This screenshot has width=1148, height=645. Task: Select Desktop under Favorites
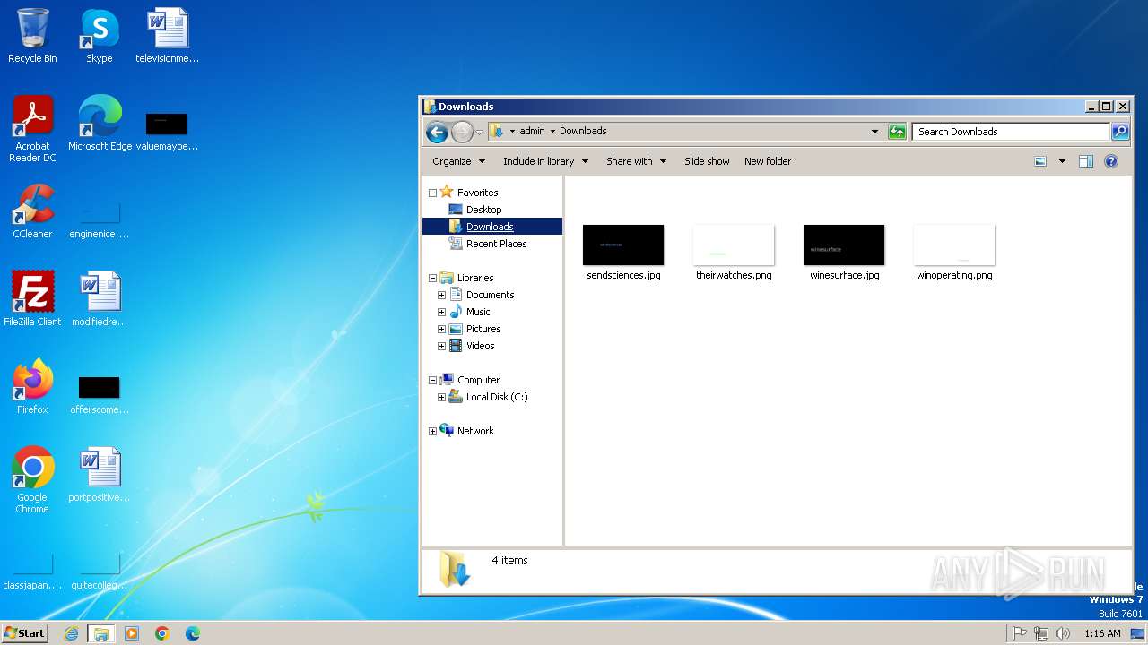pyautogui.click(x=483, y=210)
